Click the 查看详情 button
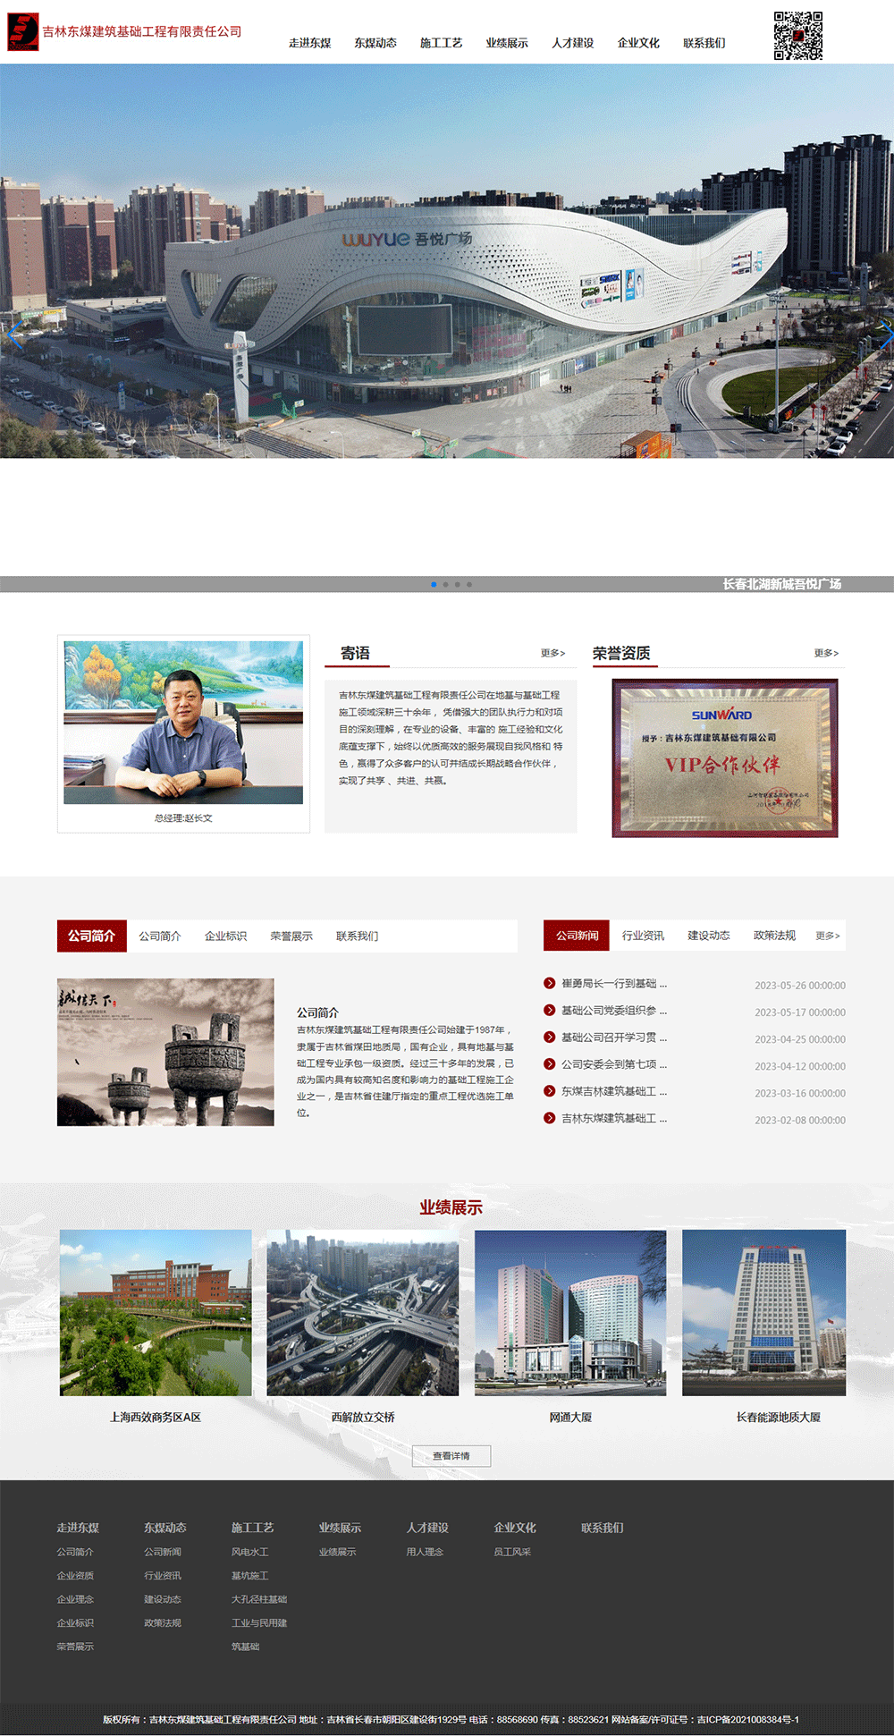Screen dimensions: 894x1736 click(x=451, y=1456)
